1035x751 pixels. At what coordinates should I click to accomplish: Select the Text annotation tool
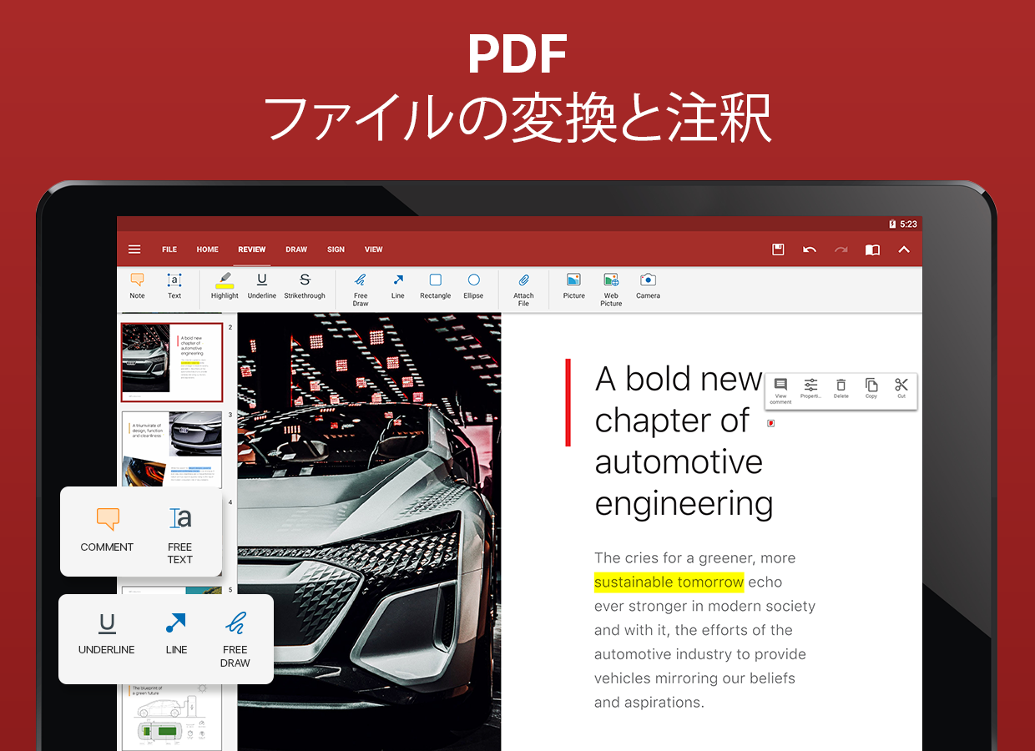click(x=174, y=286)
